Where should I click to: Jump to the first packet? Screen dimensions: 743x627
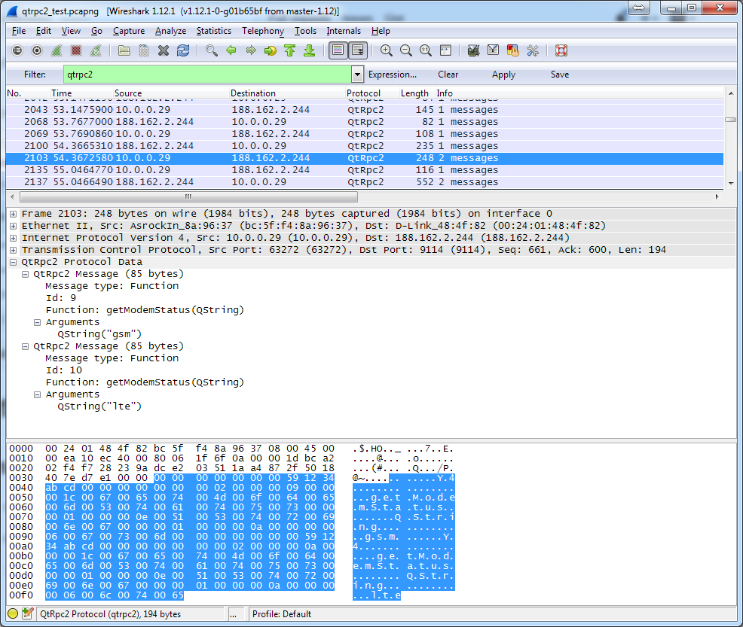(x=289, y=50)
